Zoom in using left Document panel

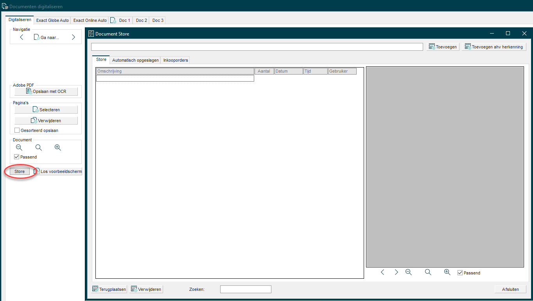point(58,148)
